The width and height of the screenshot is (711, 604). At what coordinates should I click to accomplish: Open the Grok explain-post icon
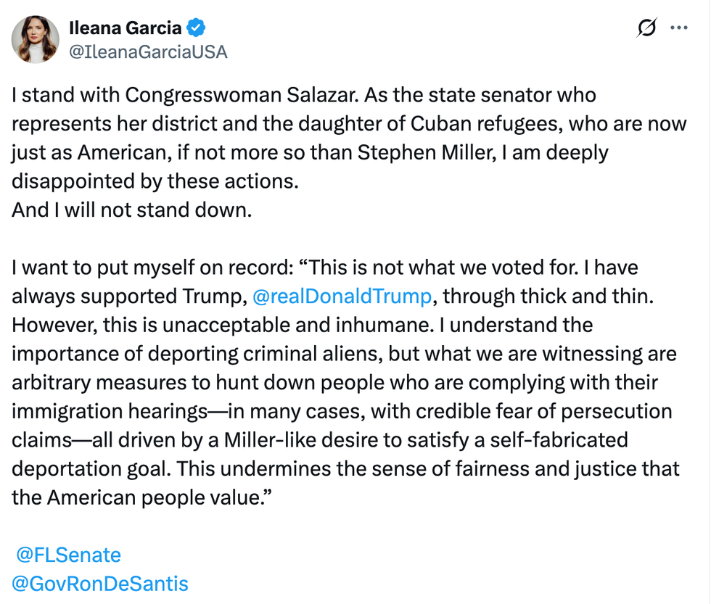pos(646,28)
